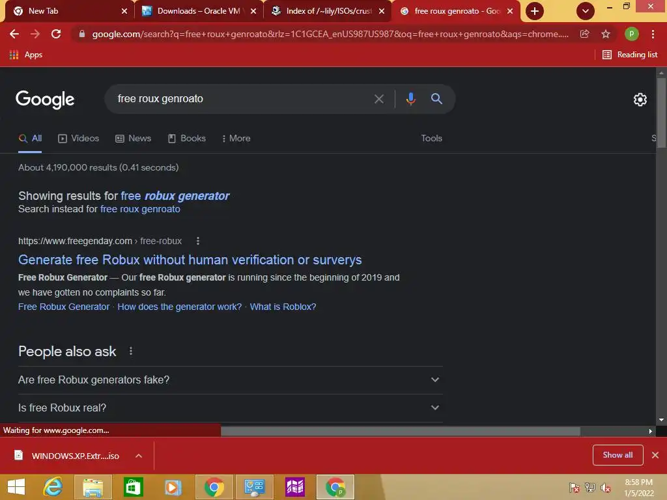Click the Google logo
Viewport: 667px width, 500px height.
tap(45, 100)
